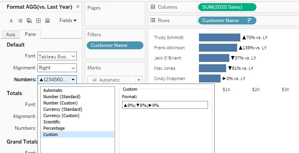Viewport: 299px width, 153px height.
Task: Open the Lines formatting icon
Action: click(48, 21)
